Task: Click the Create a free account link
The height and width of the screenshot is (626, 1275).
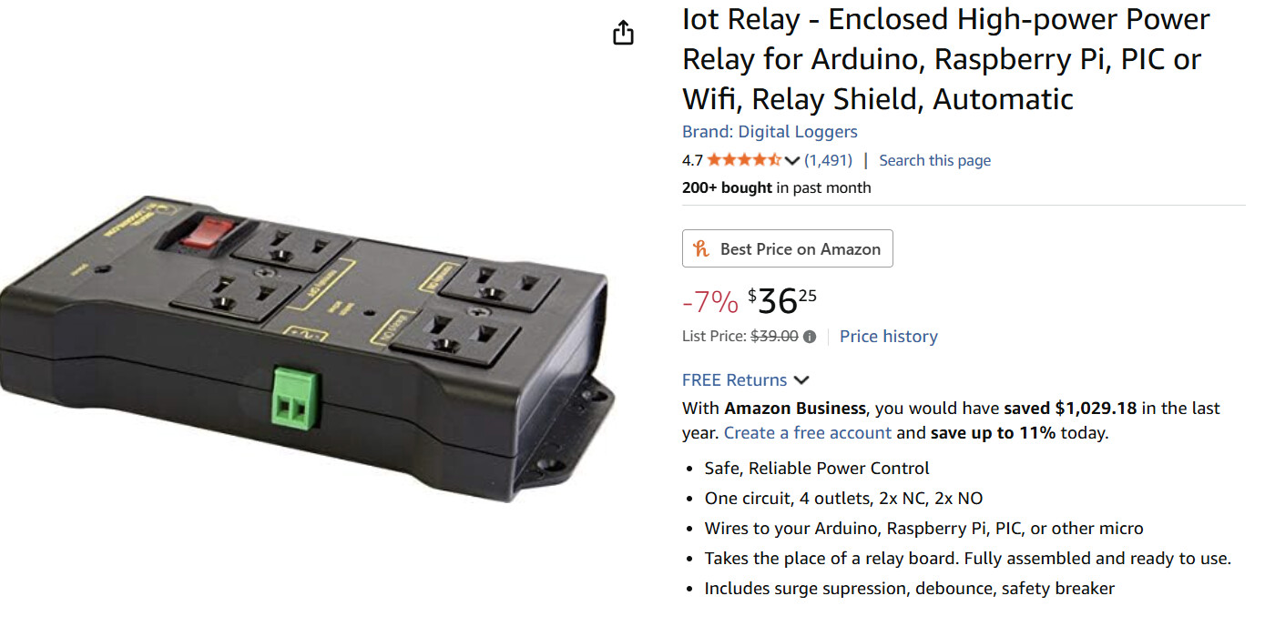Action: pyautogui.click(x=807, y=433)
